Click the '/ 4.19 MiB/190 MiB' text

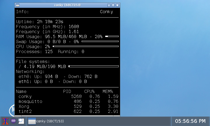click(x=42, y=67)
